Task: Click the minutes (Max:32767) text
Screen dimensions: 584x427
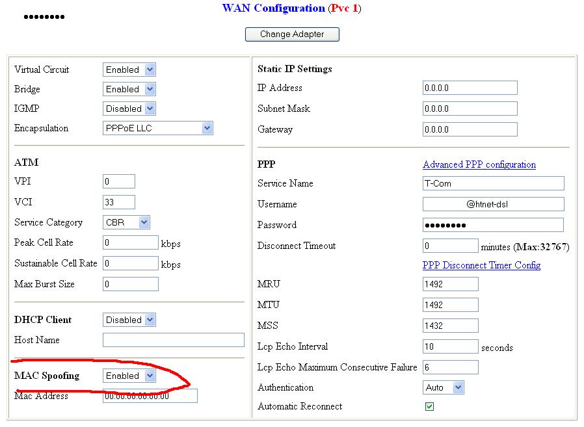Action: pos(525,247)
